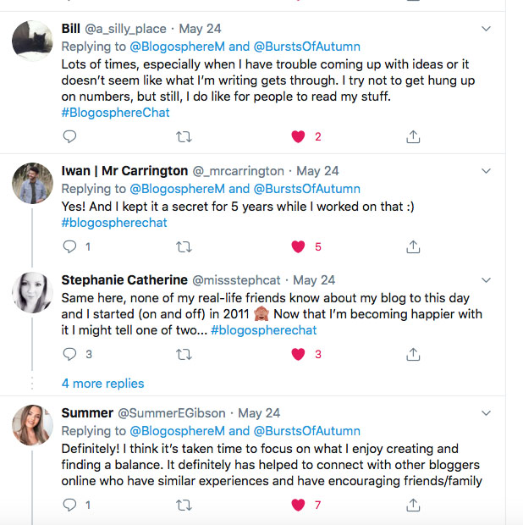Show 4 more replies
523x525 pixels.
[x=102, y=384]
